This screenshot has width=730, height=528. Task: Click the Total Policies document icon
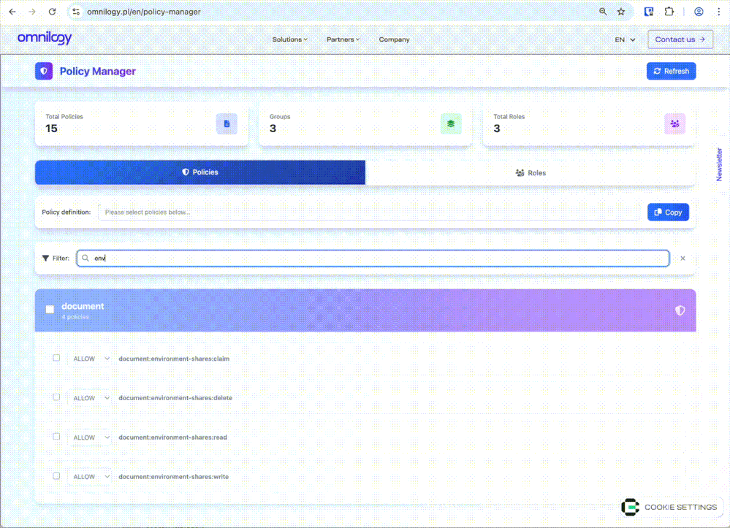pos(227,124)
